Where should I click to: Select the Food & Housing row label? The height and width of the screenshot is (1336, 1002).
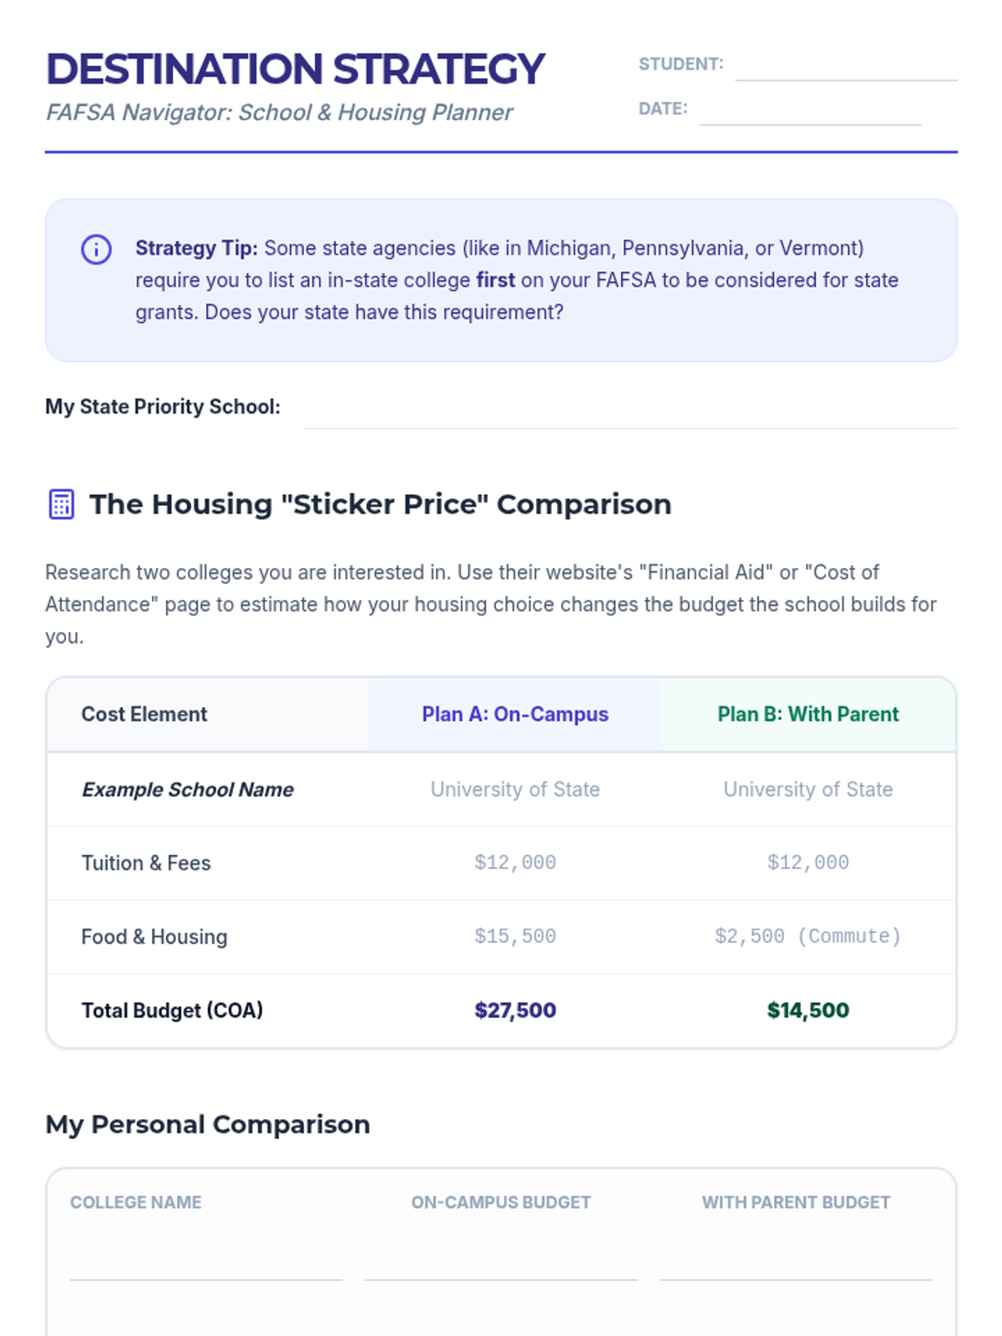point(154,937)
